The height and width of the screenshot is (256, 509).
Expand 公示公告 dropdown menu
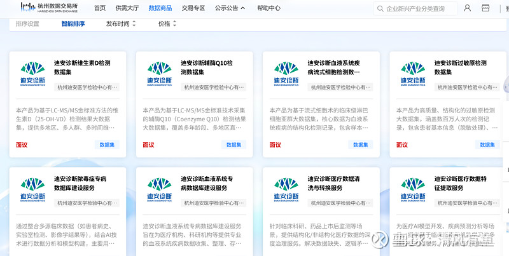click(x=230, y=8)
